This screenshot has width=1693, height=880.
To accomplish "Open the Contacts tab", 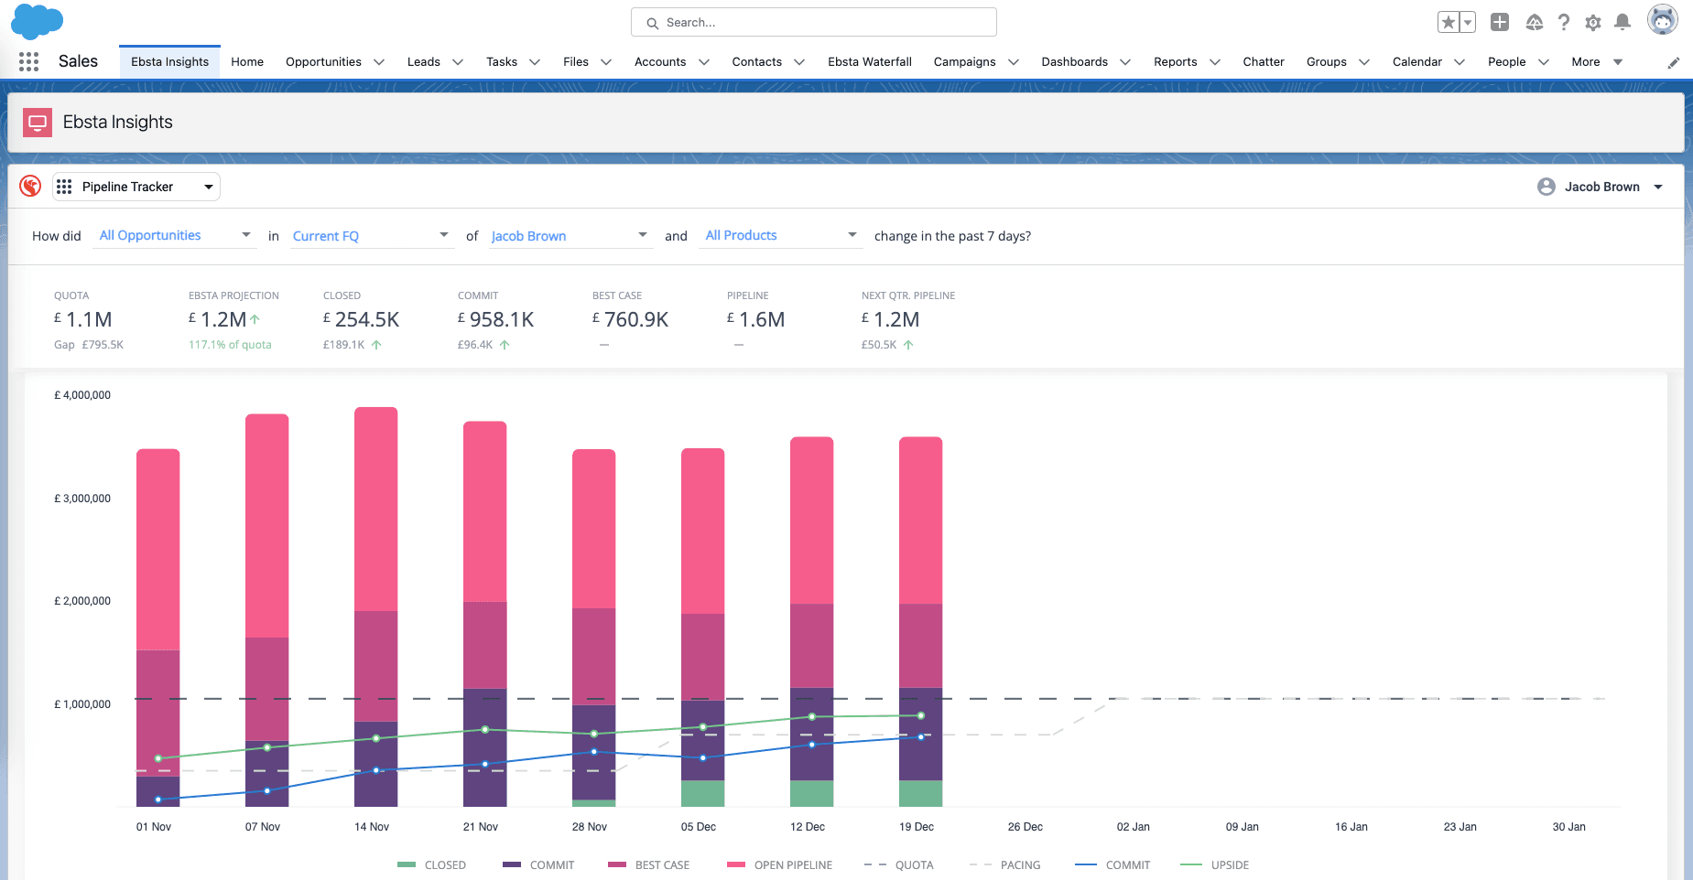I will pyautogui.click(x=757, y=62).
